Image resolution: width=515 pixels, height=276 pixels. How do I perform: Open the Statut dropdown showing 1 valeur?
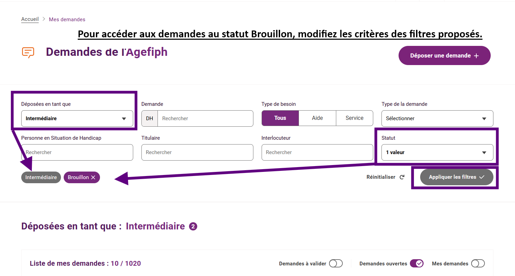click(x=437, y=152)
